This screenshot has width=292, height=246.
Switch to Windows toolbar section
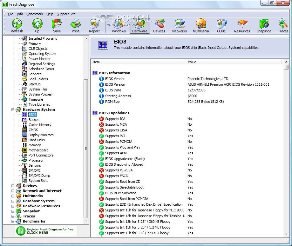(119, 26)
